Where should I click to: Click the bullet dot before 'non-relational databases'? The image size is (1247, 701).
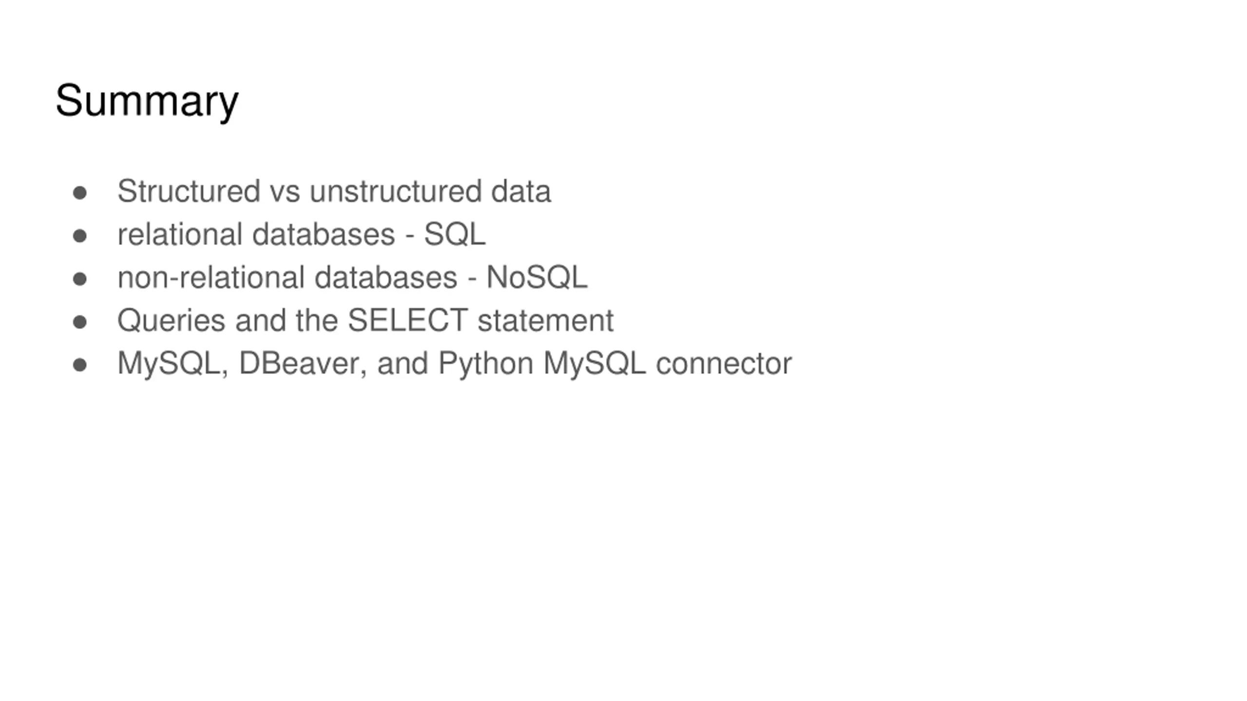[80, 279]
